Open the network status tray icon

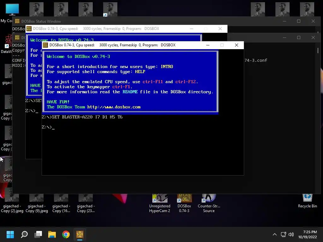pos(284,234)
